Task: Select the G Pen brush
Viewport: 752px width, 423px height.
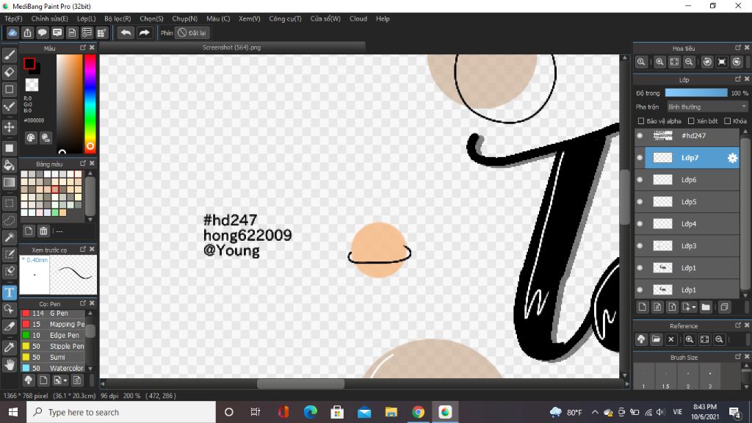Action: pos(53,313)
